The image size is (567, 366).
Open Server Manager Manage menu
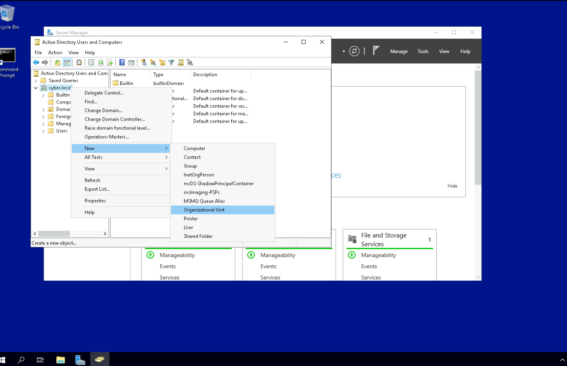[x=399, y=51]
